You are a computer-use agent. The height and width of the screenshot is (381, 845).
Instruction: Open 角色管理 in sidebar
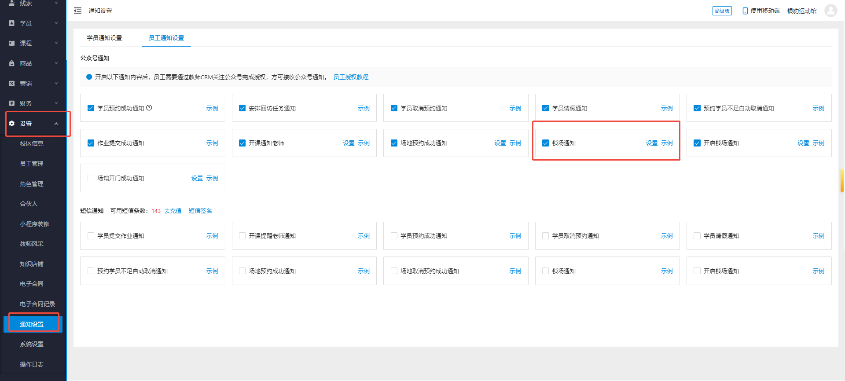click(x=32, y=184)
